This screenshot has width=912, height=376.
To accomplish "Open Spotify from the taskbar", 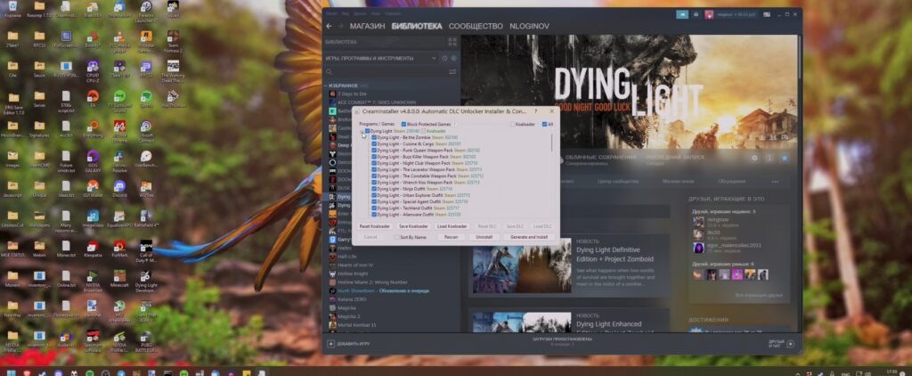I will click(90, 373).
